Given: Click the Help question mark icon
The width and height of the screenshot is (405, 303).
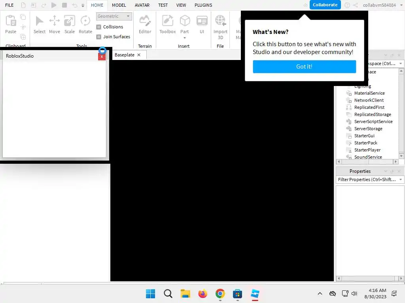Looking at the screenshot, I should [347, 5].
